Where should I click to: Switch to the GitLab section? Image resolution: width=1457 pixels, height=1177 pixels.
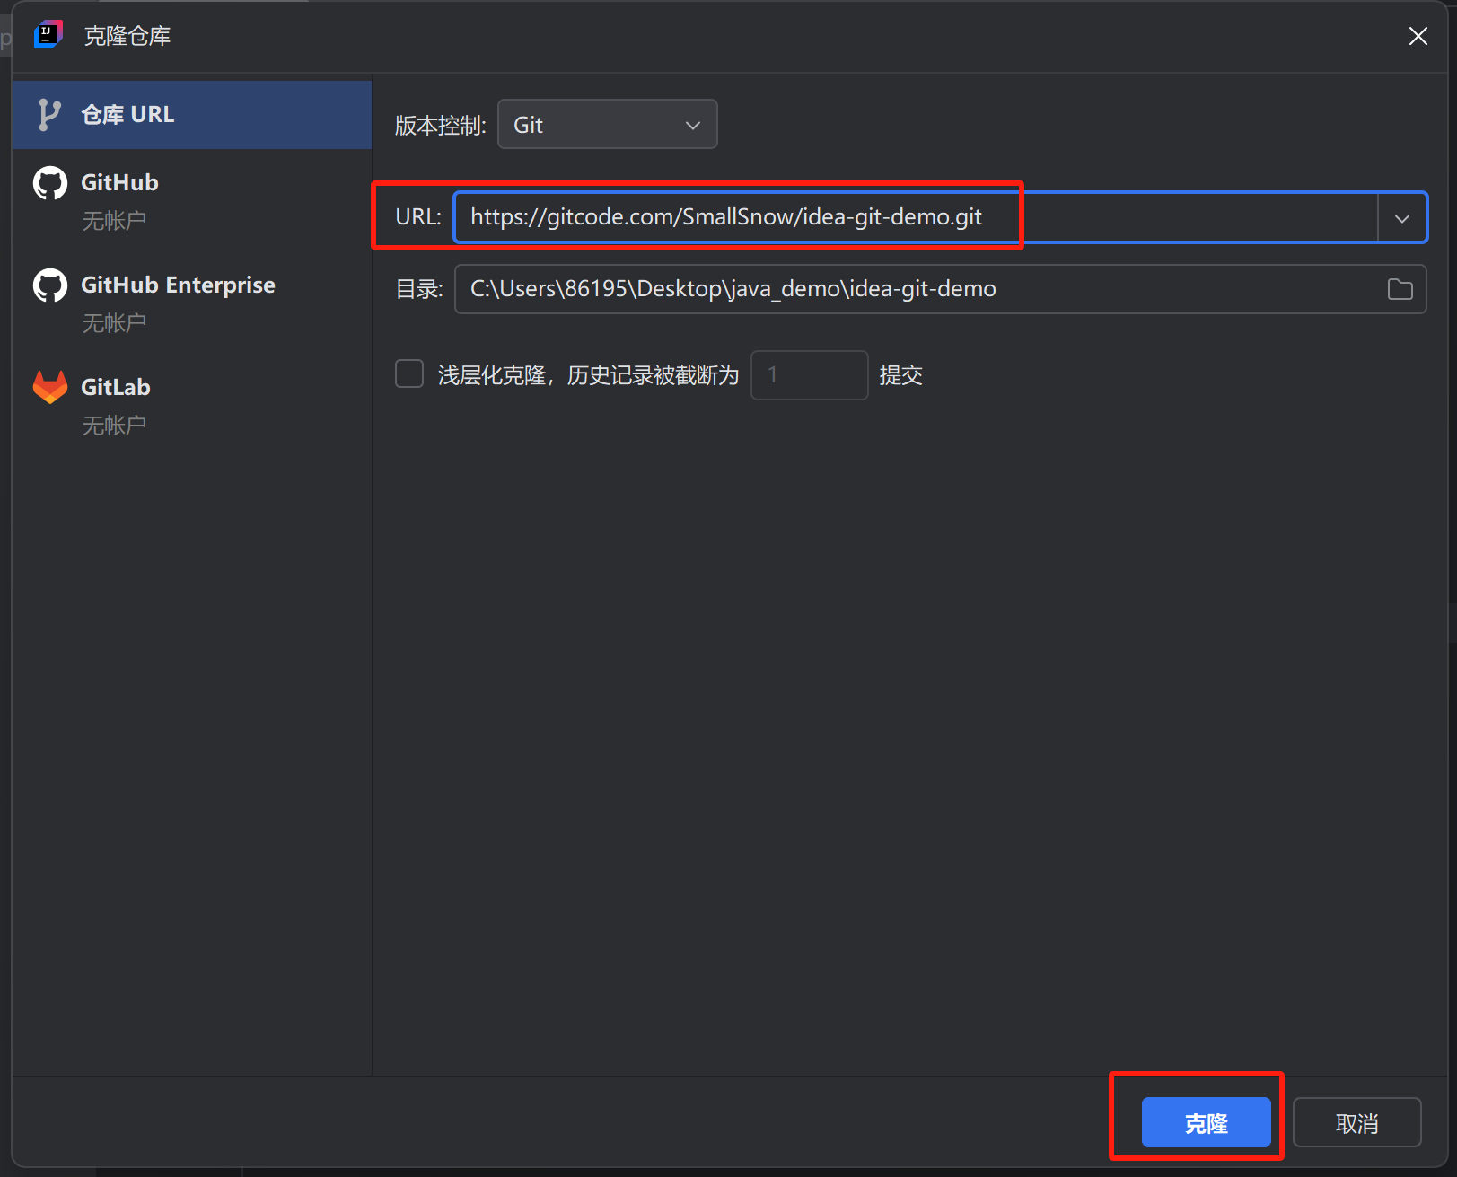coord(115,386)
